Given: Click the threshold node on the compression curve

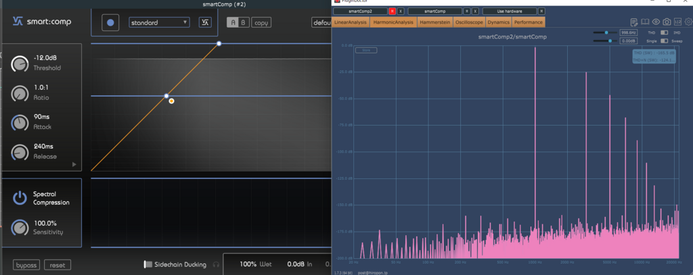Looking at the screenshot, I should [x=166, y=96].
